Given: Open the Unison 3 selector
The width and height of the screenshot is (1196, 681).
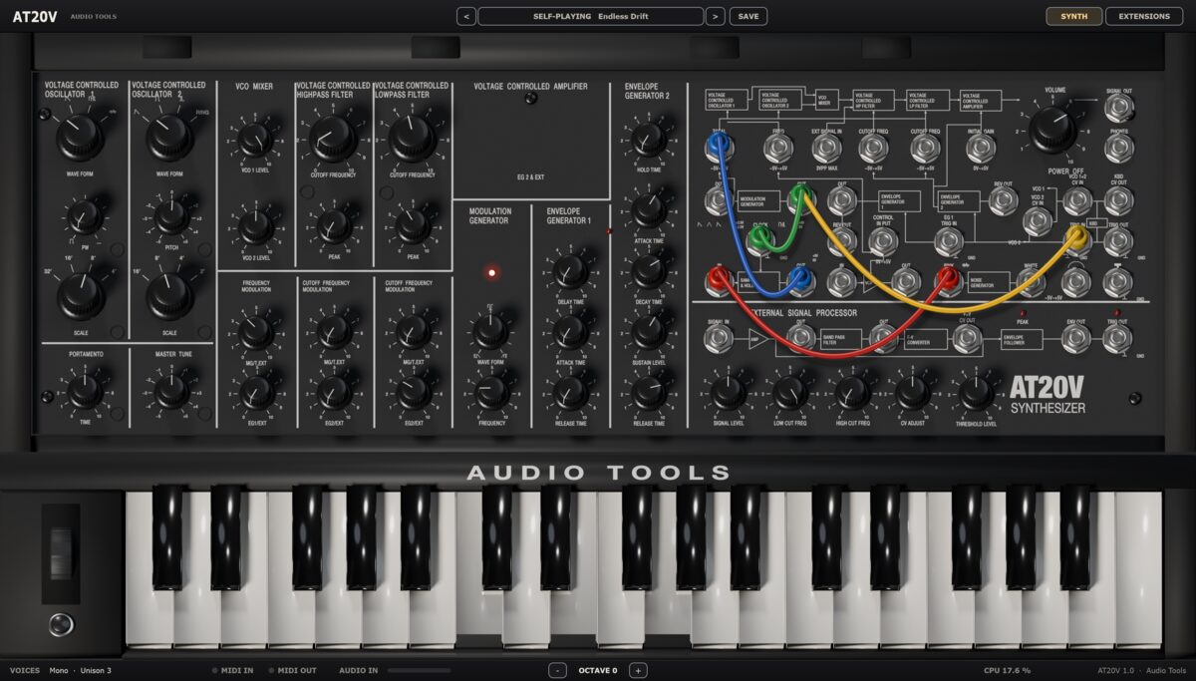Looking at the screenshot, I should 95,671.
